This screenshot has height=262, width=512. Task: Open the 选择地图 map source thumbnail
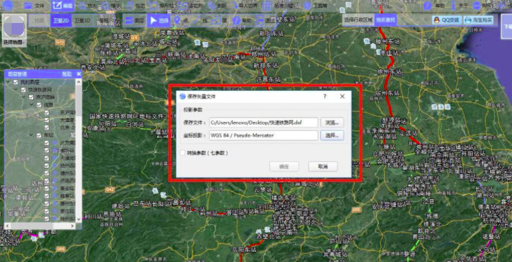[x=14, y=30]
